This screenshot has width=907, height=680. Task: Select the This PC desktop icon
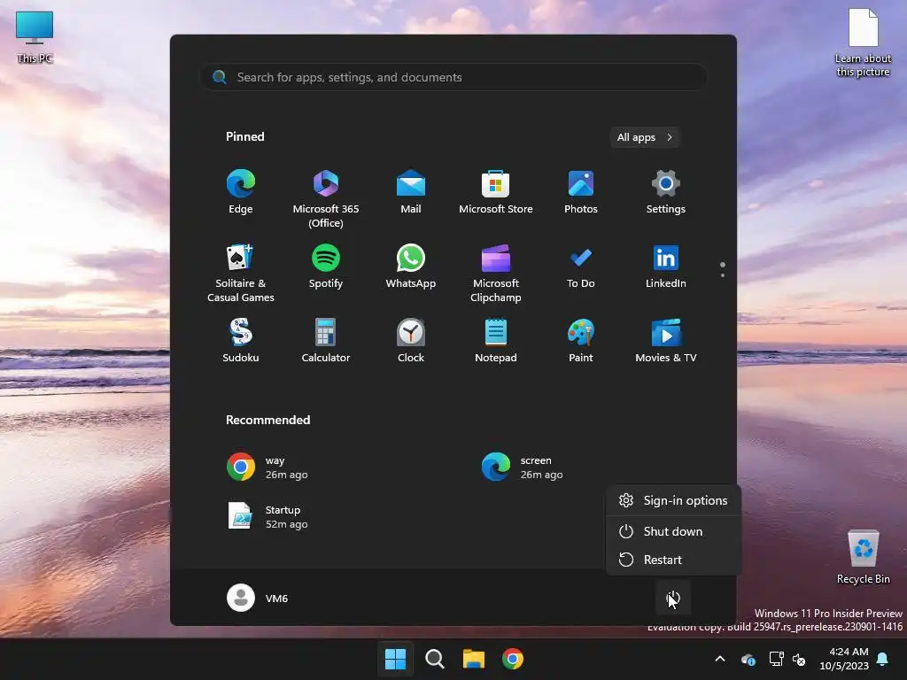[35, 37]
